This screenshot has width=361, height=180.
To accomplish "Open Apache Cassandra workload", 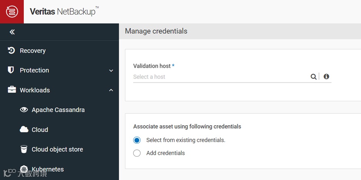I will click(x=58, y=110).
